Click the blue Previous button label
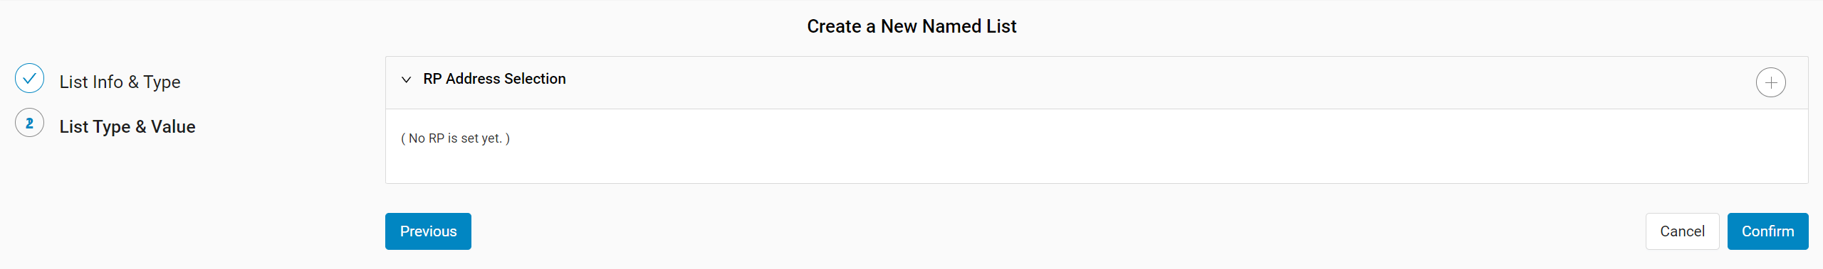This screenshot has height=269, width=1823. tap(428, 231)
